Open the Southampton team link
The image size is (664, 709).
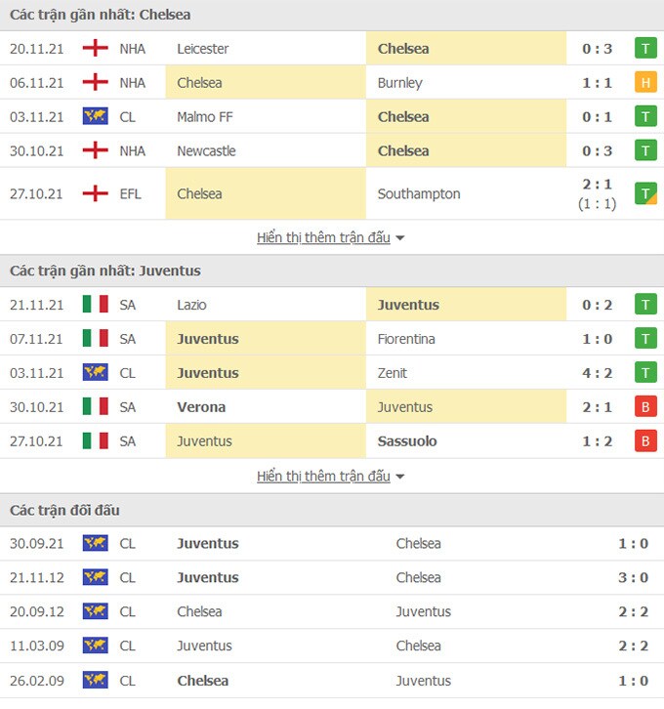(x=418, y=193)
